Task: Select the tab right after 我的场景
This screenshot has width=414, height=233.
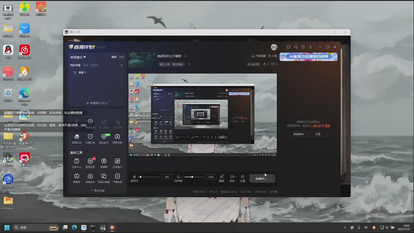Action: click(x=85, y=65)
